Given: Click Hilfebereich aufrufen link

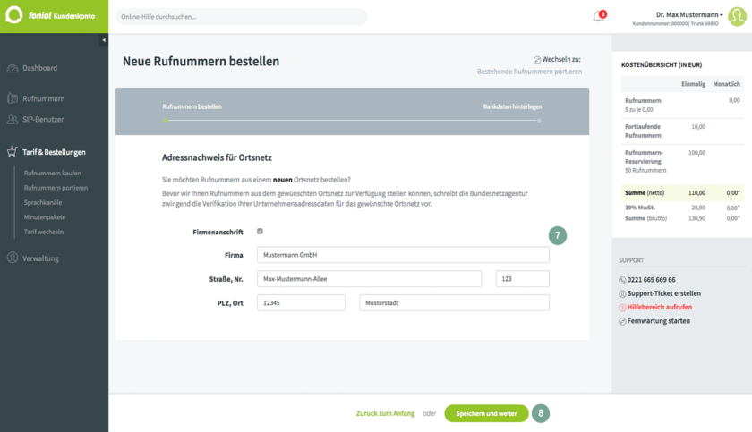Looking at the screenshot, I should (x=660, y=308).
